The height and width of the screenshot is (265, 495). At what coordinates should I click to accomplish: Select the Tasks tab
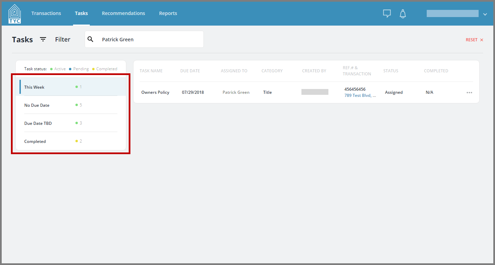(81, 13)
